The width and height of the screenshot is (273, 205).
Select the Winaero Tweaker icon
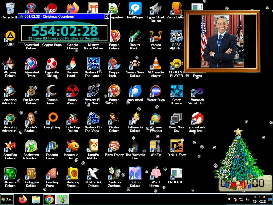pos(156,119)
